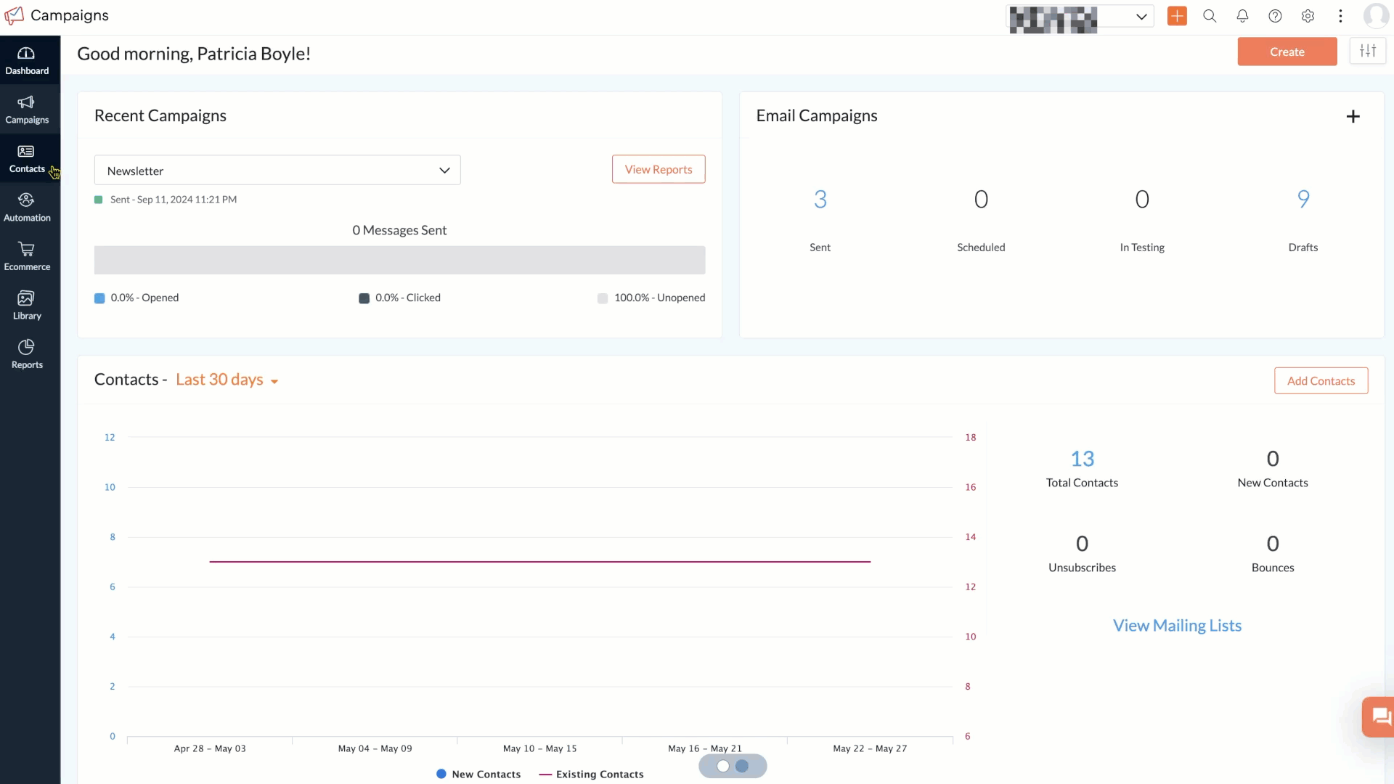Open the settings gear icon
This screenshot has width=1394, height=784.
(1308, 16)
